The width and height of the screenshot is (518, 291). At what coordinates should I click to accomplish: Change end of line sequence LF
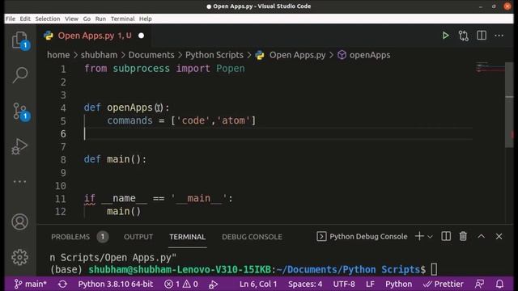pyautogui.click(x=370, y=284)
